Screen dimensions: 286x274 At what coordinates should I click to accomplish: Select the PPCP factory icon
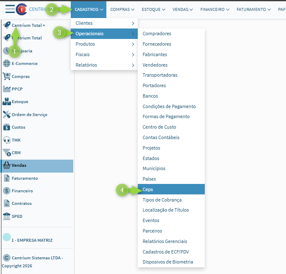[6, 89]
